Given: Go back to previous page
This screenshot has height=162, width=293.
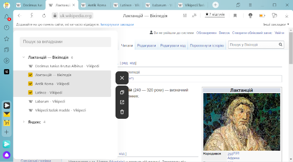Looking at the screenshot, I should click(x=20, y=16).
